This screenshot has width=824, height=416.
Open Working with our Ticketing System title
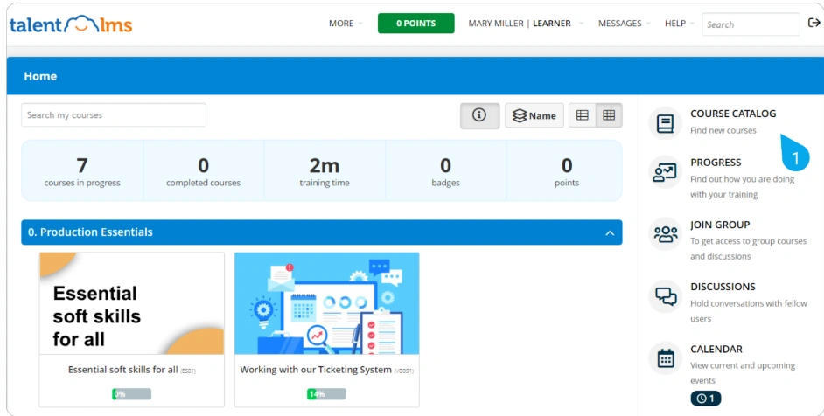coord(316,370)
